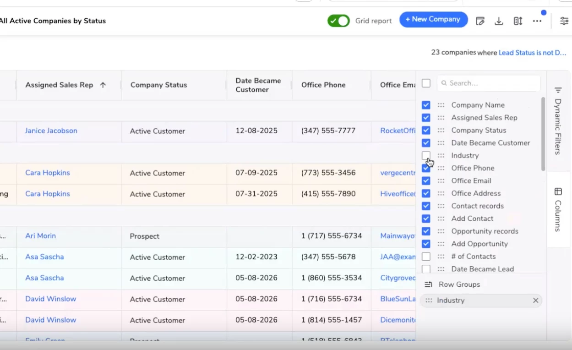Click drag handle next to Office Address
Screen dimensions: 572x350
click(x=441, y=193)
